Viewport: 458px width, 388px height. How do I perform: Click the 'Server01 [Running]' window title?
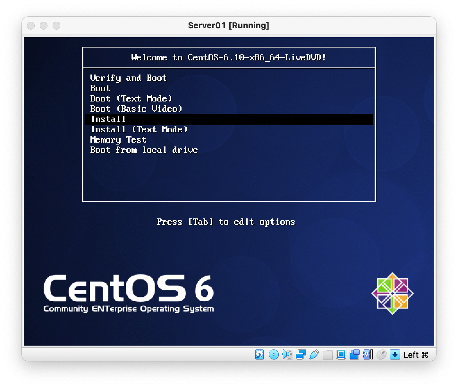[x=228, y=25]
